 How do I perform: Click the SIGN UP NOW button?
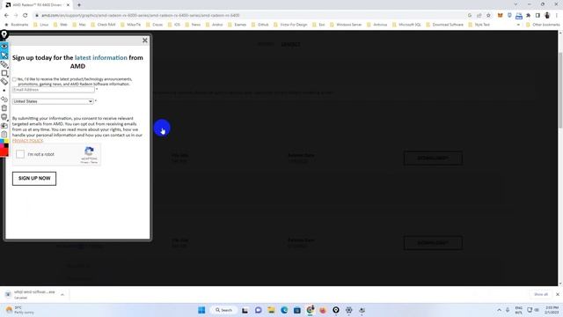(34, 178)
